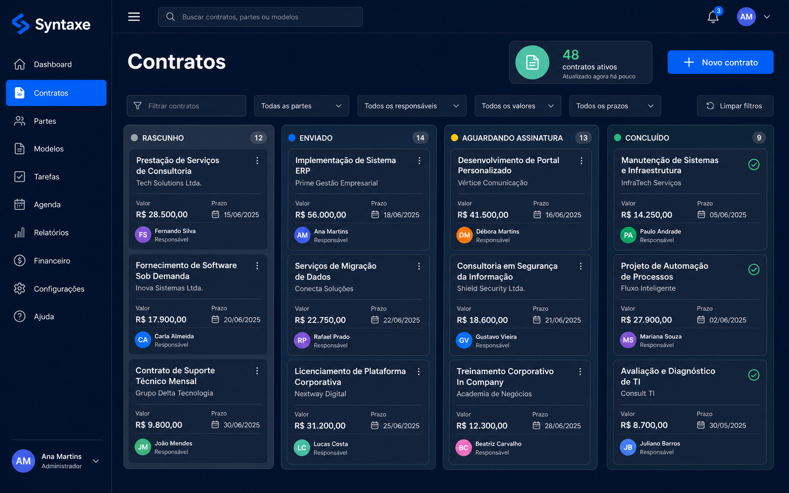Viewport: 789px width, 493px height.
Task: Open the Todos os responsáveis filter
Action: 412,106
